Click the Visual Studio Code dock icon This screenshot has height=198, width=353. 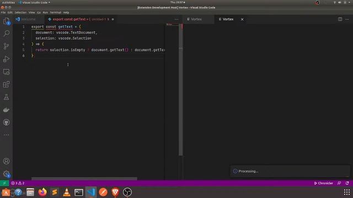[91, 192]
